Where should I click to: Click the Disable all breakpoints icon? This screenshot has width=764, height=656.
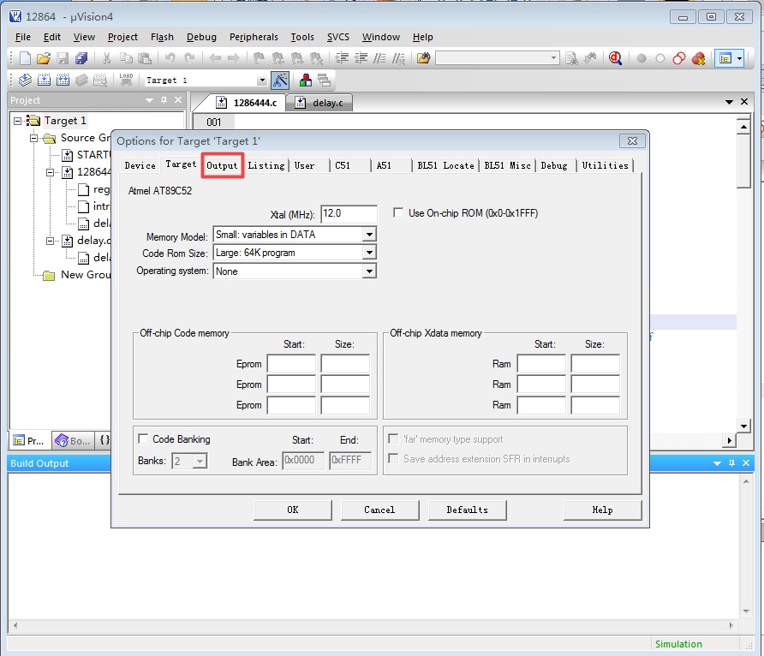click(679, 58)
